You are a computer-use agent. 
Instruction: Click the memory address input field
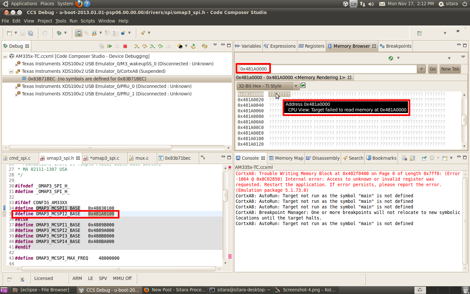pos(327,69)
